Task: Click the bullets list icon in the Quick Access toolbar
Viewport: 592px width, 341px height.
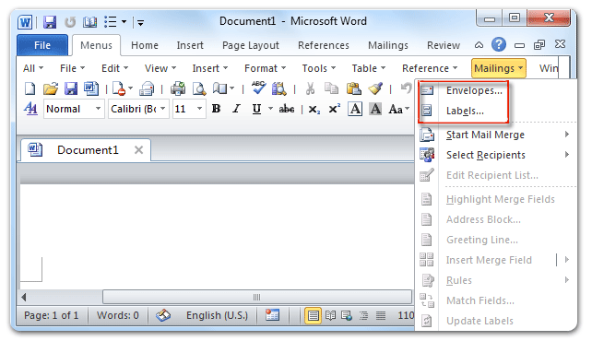Action: point(111,22)
